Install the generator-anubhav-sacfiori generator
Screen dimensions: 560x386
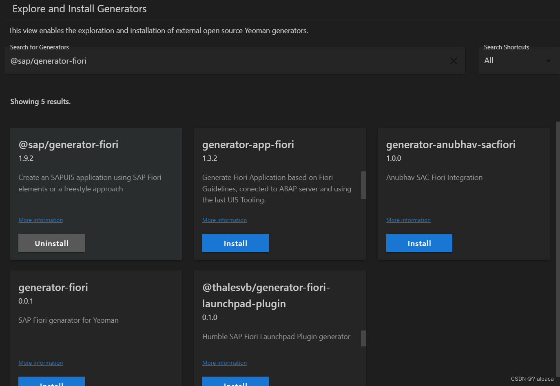[419, 243]
